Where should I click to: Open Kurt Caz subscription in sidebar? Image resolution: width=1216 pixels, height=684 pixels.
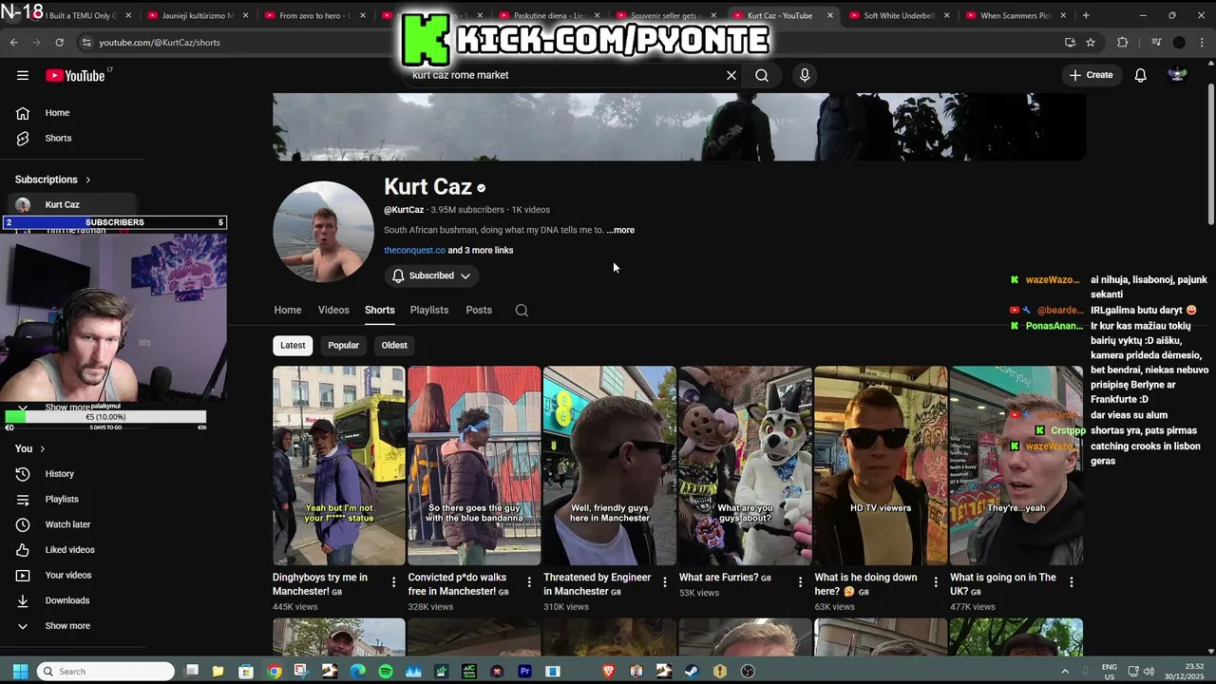(71, 204)
